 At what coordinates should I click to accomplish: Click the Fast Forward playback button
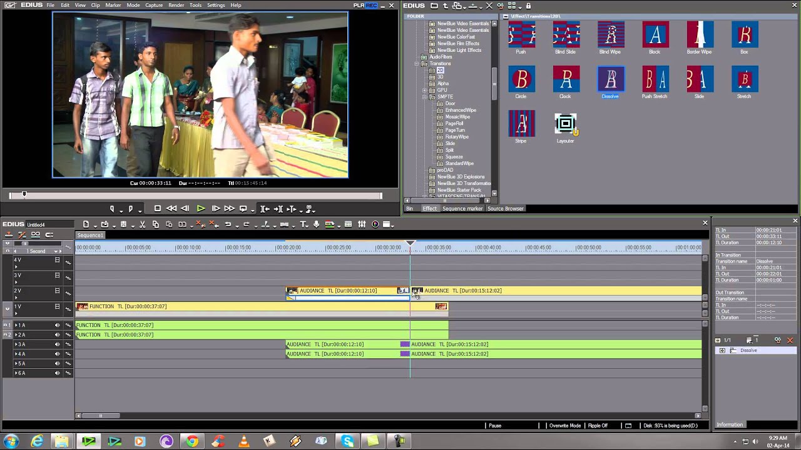(x=229, y=209)
